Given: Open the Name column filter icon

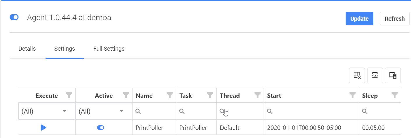Looking at the screenshot, I should (x=170, y=95).
